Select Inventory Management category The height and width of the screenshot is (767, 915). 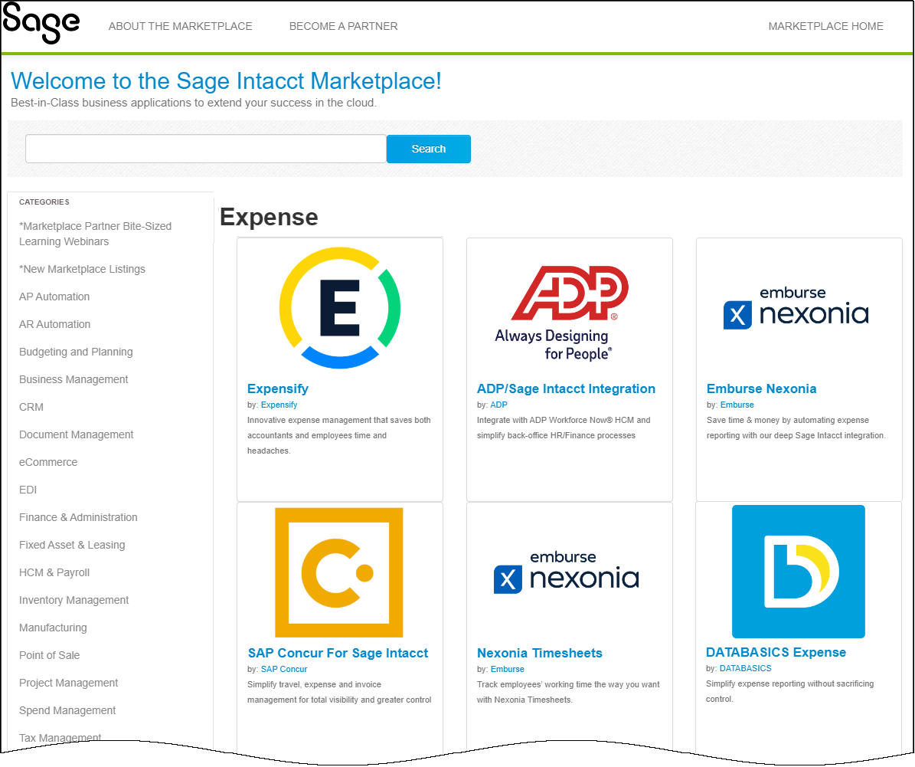(74, 600)
